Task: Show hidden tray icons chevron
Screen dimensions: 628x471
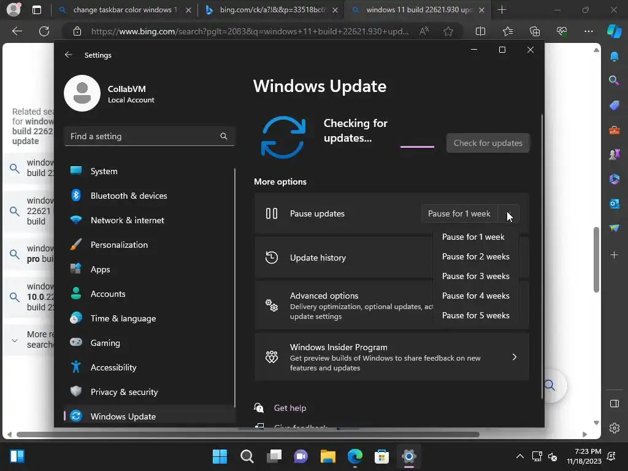Action: click(x=519, y=456)
